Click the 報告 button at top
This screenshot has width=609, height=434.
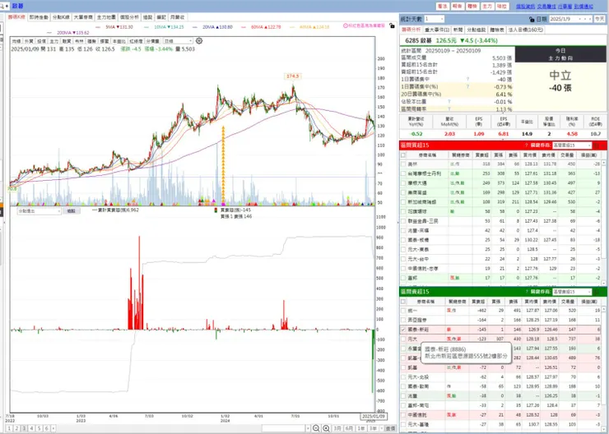click(458, 7)
